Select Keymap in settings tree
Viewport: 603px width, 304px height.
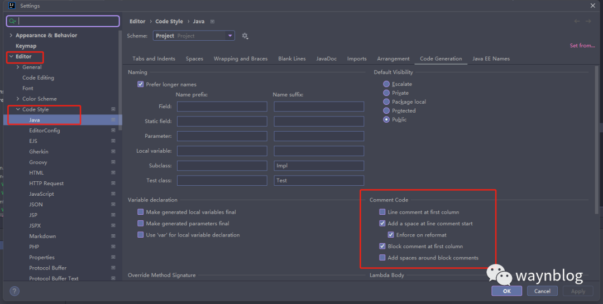(x=26, y=46)
